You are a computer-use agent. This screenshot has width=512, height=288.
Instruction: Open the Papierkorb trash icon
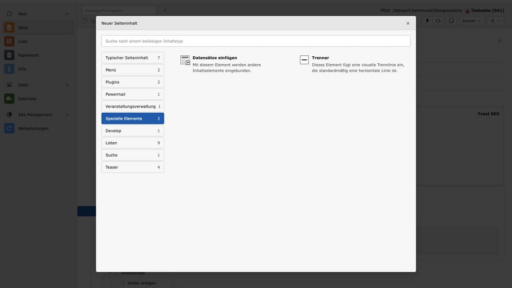(9, 55)
